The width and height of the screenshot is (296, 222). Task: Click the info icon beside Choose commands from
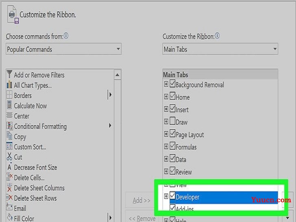(66, 36)
